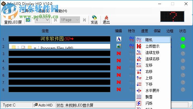
Task: Toggle the green status light for row 1
Action: [183, 39]
